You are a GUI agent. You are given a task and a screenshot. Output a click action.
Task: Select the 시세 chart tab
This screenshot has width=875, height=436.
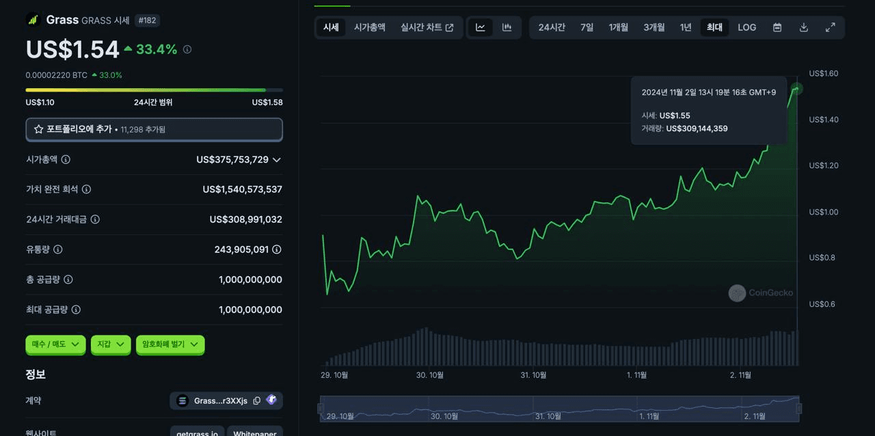pos(331,27)
